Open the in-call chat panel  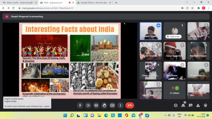coord(190,105)
